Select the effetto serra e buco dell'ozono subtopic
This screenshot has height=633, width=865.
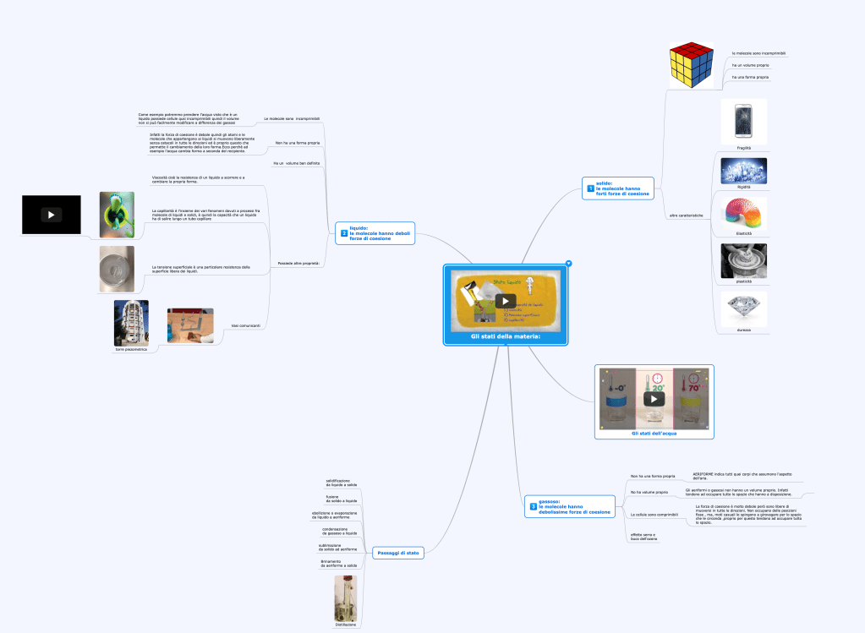coord(643,537)
